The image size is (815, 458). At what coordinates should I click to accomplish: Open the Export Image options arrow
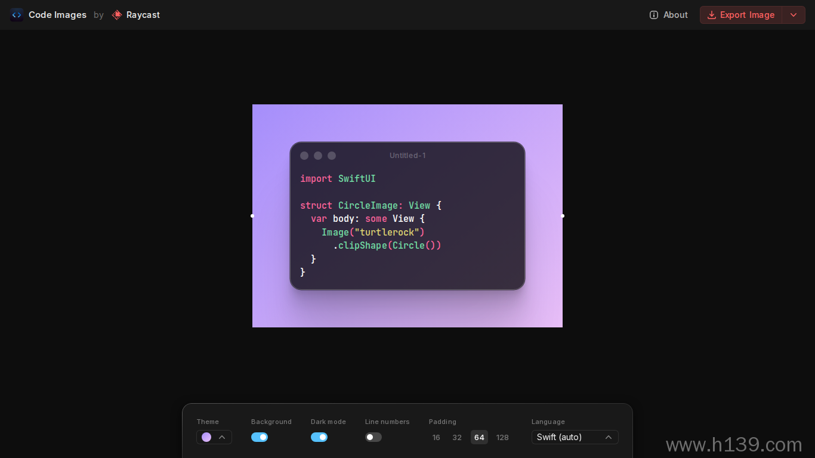794,15
